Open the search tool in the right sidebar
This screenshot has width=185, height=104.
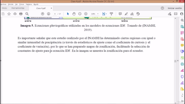coord(182,20)
